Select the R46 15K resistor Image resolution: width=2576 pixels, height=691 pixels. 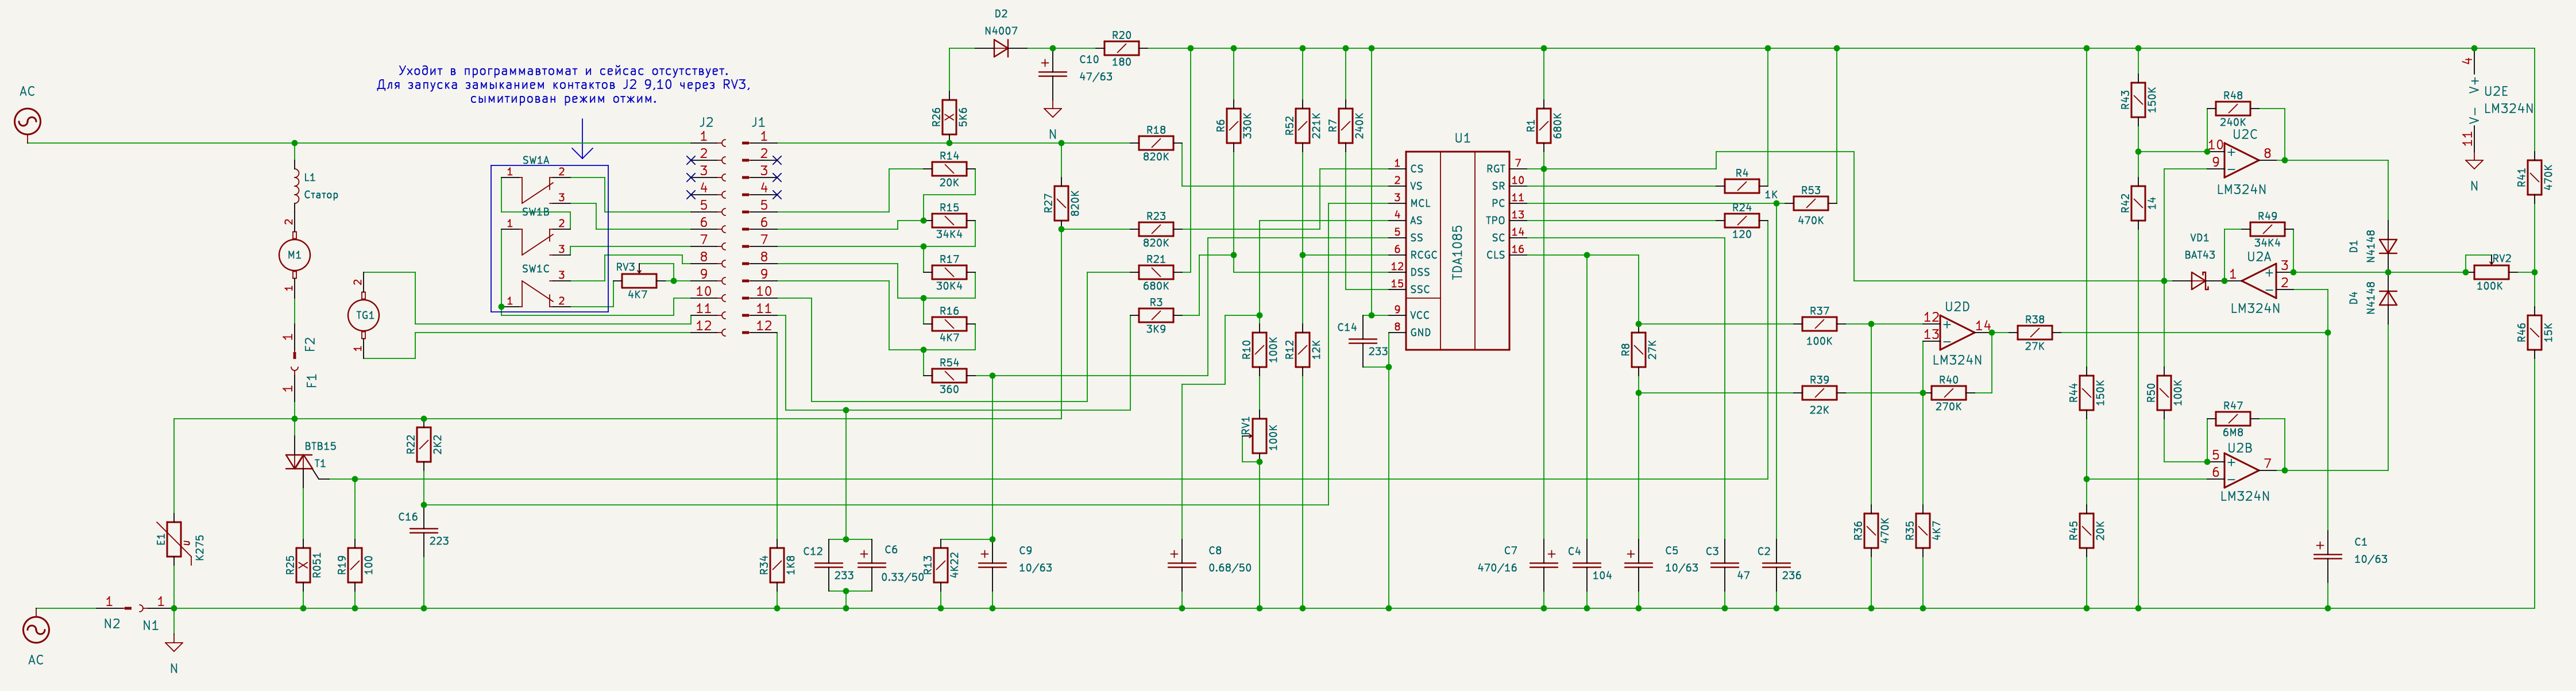[x=2535, y=333]
